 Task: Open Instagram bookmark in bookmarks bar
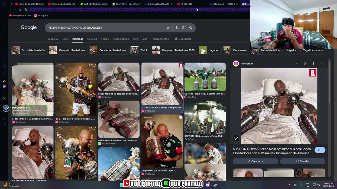pos(41,15)
